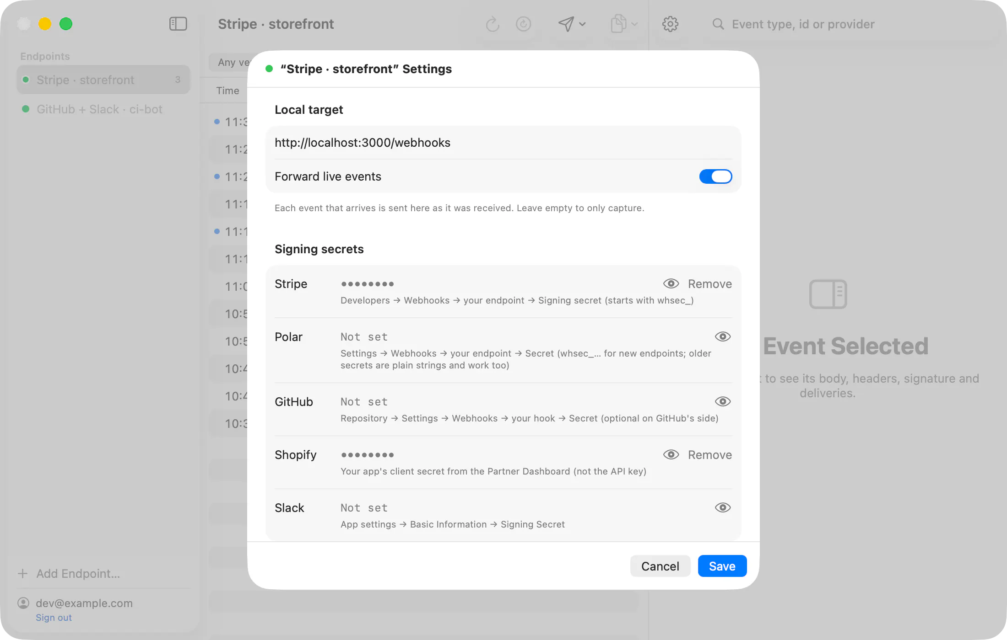Click the paper plane send icon
This screenshot has width=1007, height=640.
pyautogui.click(x=566, y=24)
